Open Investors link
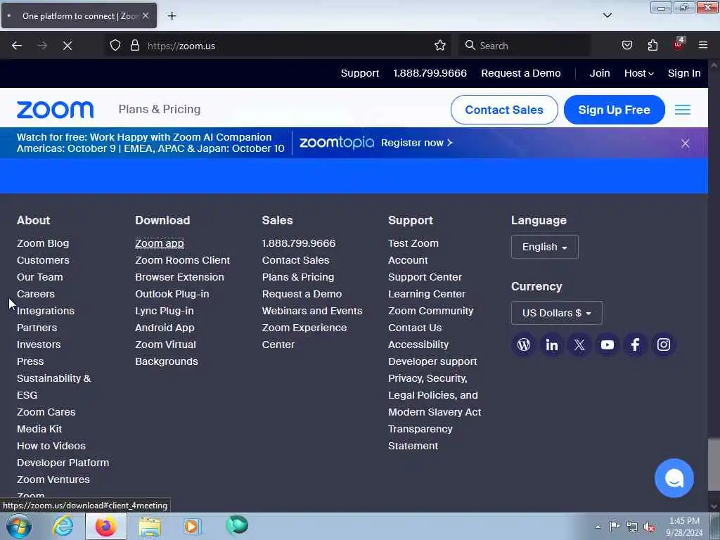 pyautogui.click(x=39, y=345)
